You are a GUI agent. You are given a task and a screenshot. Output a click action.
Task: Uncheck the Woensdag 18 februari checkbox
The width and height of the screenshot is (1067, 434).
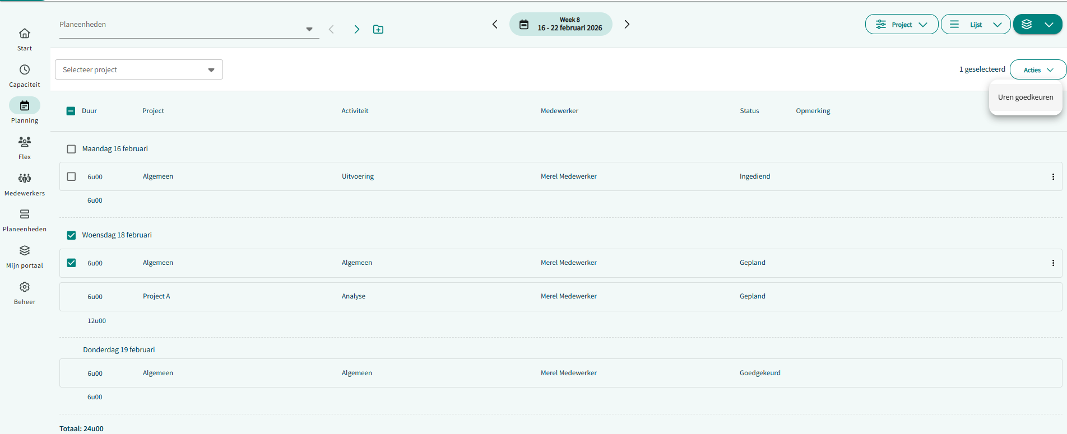tap(71, 235)
